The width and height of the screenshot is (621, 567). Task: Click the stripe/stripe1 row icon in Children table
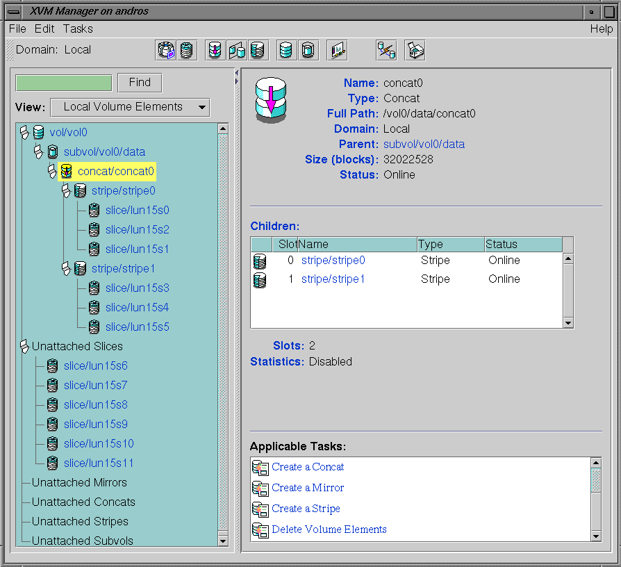pos(260,280)
